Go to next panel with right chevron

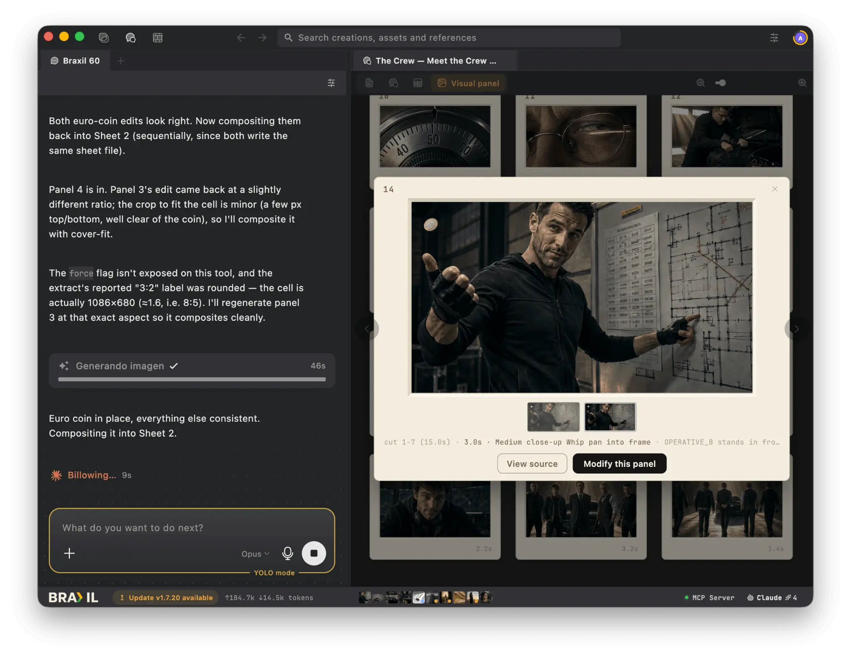[796, 329]
